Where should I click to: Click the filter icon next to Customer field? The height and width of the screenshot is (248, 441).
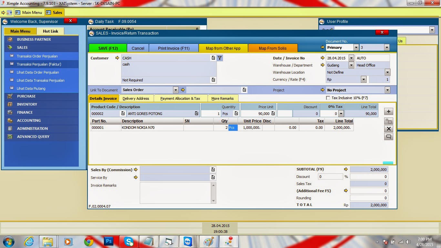pos(219,58)
